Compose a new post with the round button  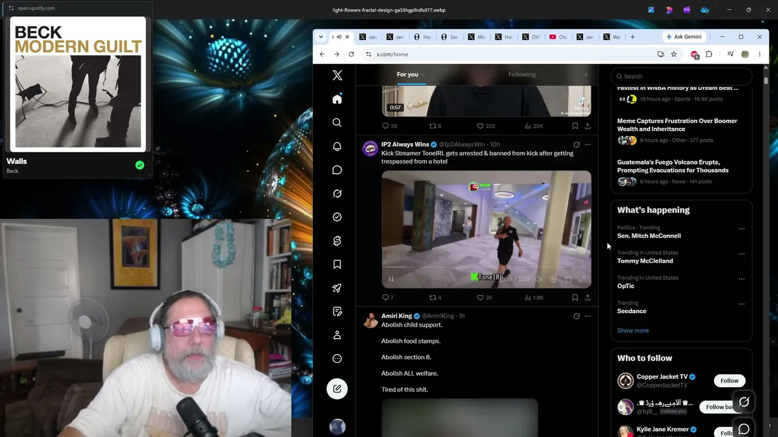(337, 389)
